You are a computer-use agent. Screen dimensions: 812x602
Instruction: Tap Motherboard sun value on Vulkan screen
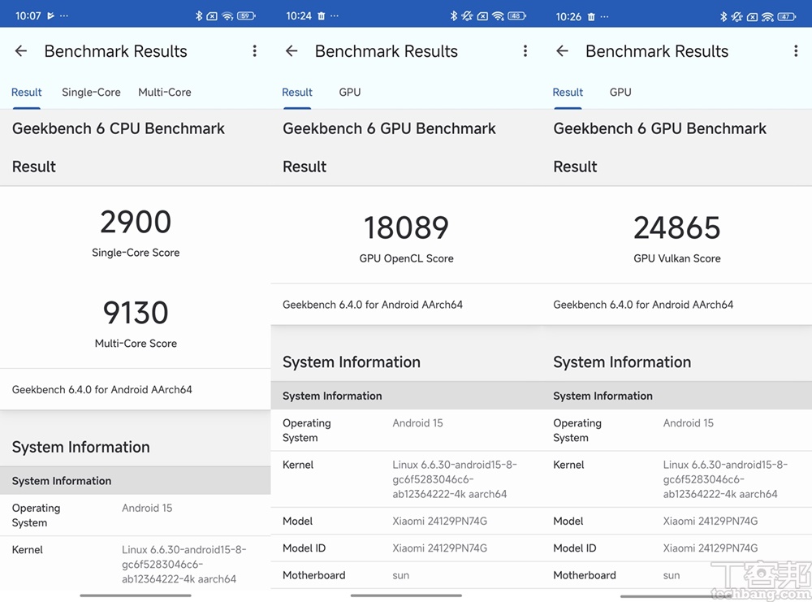tap(672, 575)
